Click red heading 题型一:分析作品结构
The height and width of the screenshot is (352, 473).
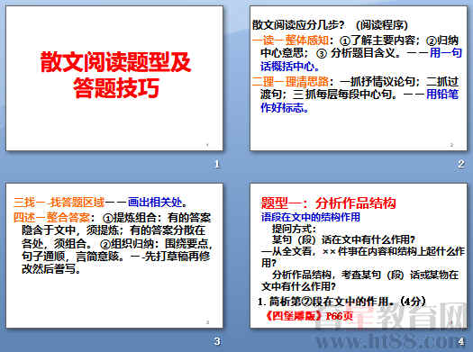(x=328, y=203)
